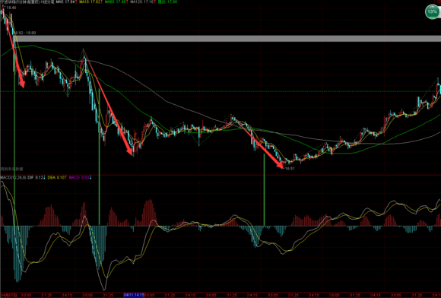The image size is (441, 298).
Task: Select the MA120 17.16 label
Action: pos(142,2)
